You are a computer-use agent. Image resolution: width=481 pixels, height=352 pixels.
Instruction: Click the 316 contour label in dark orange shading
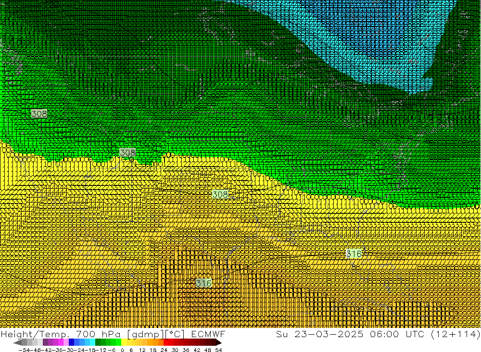pyautogui.click(x=203, y=283)
